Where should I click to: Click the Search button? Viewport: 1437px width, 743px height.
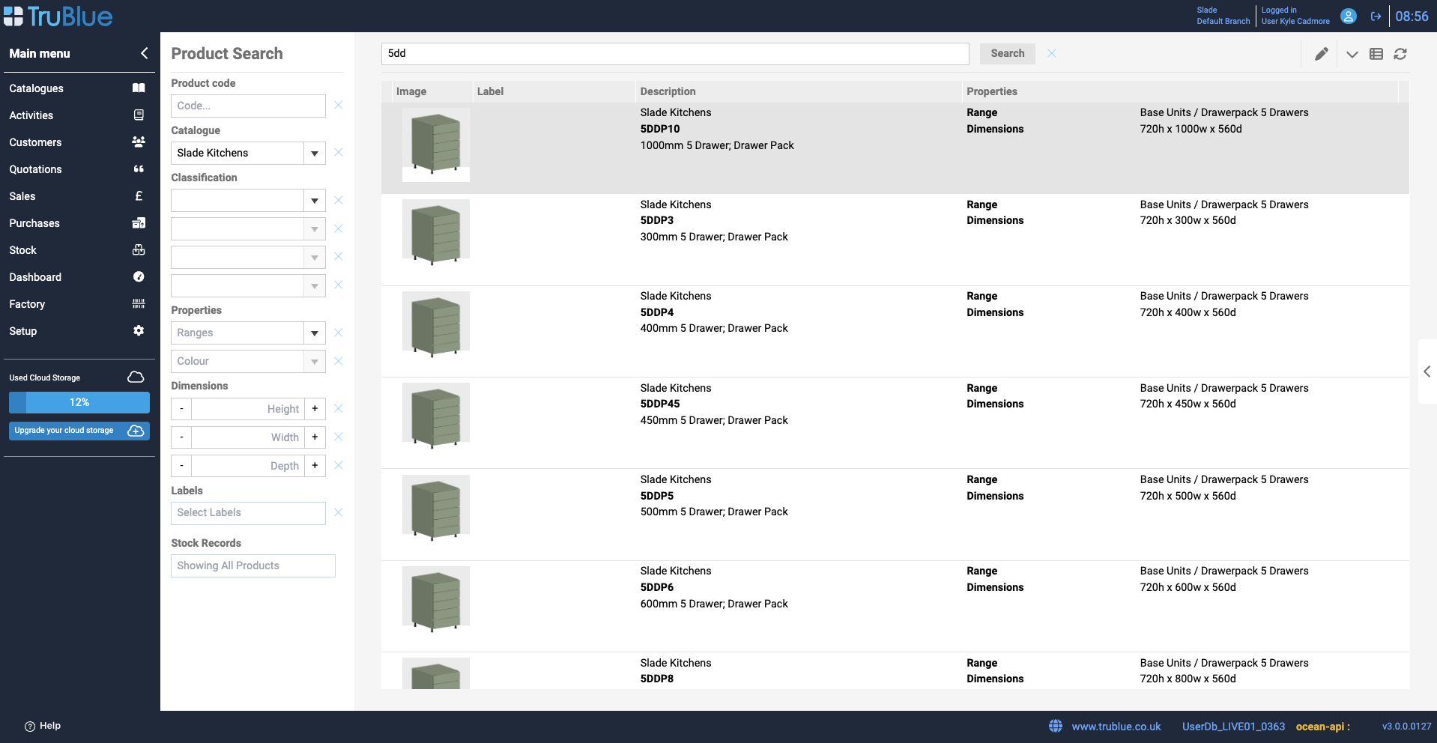[1008, 53]
